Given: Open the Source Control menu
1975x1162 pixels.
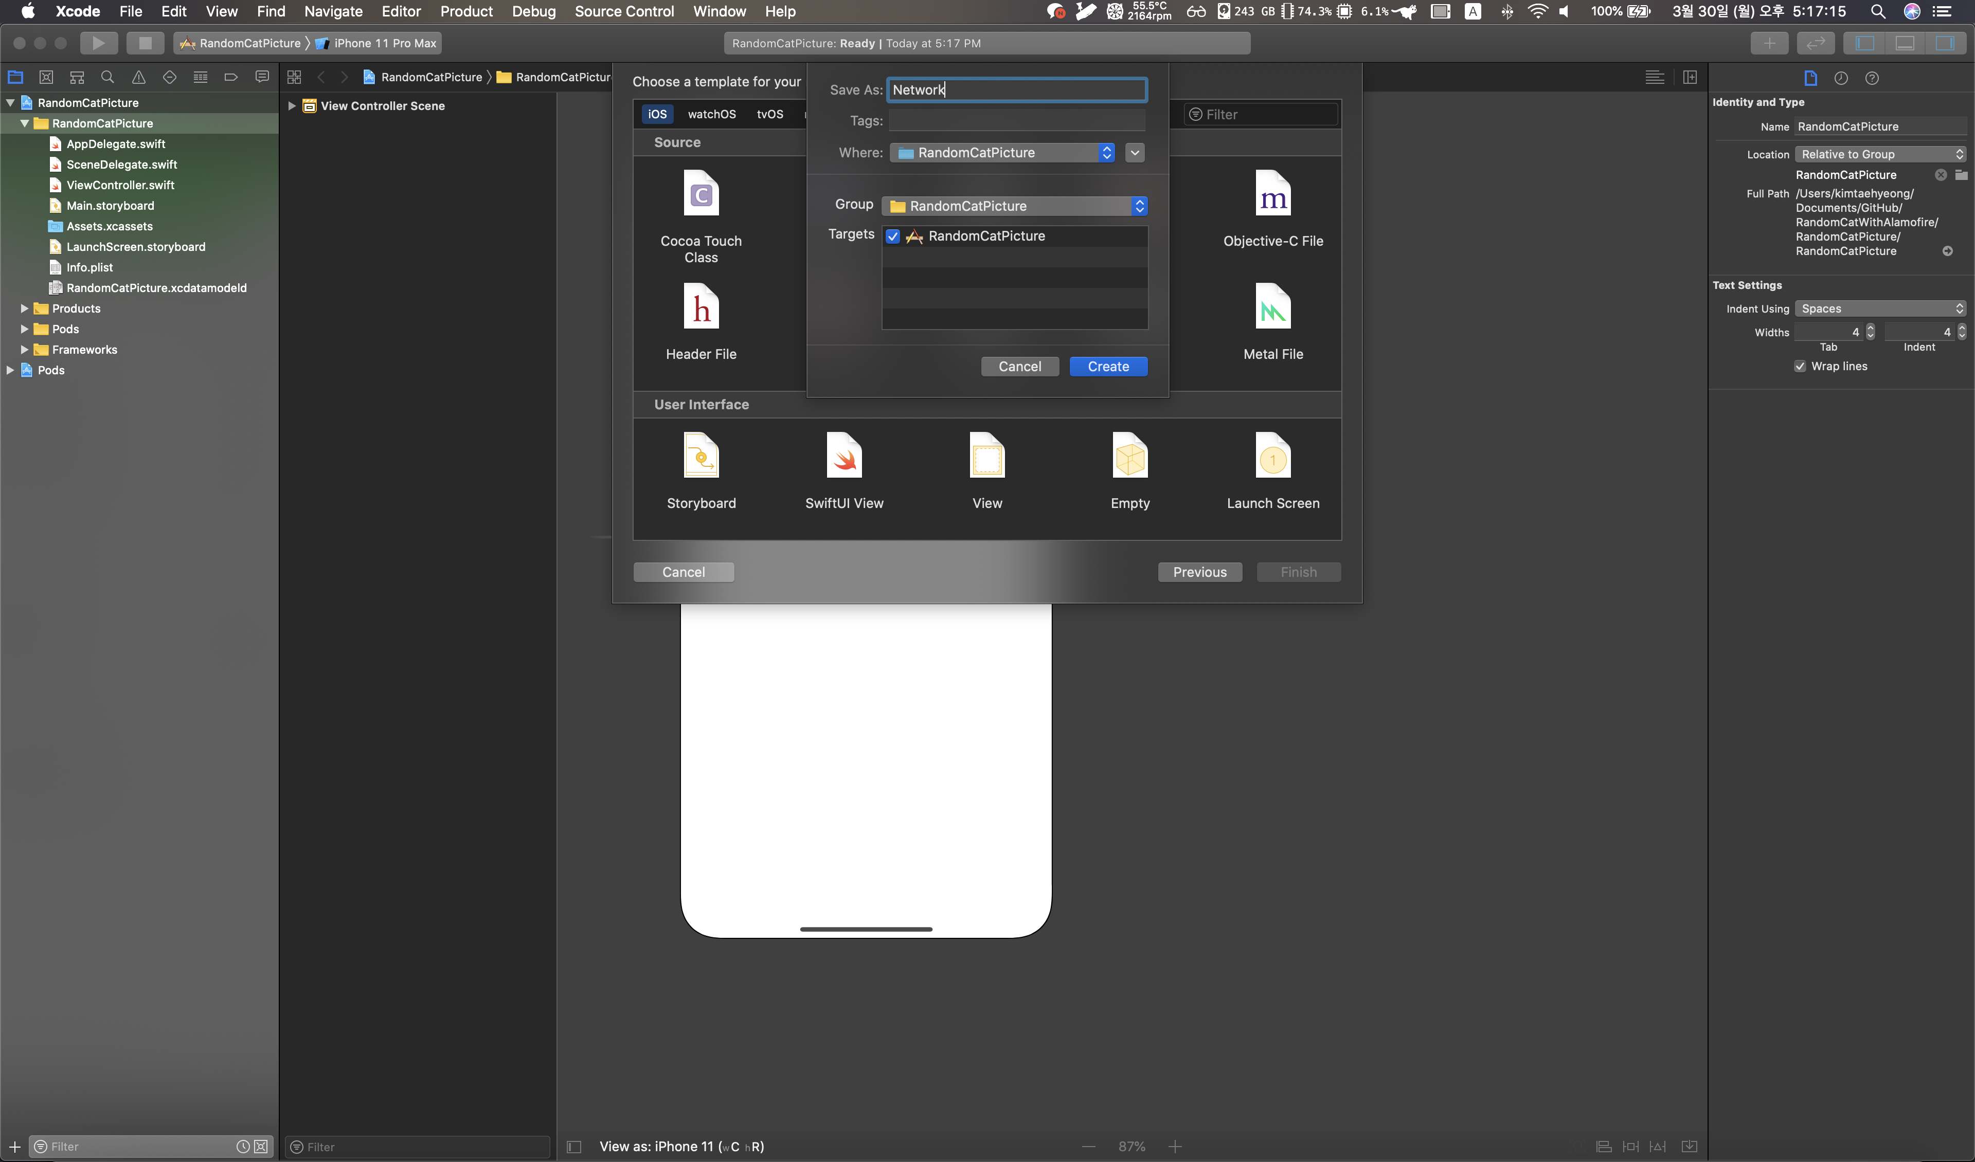Looking at the screenshot, I should [x=624, y=11].
